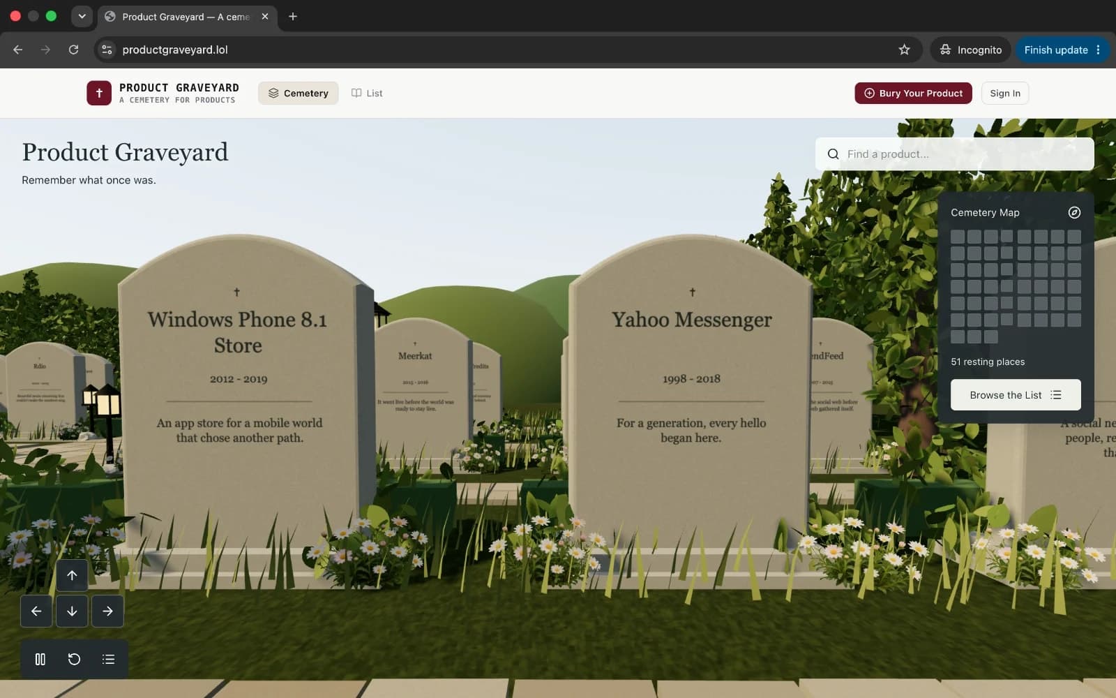Screen dimensions: 1116x698
Task: Move right with the right arrow control
Action: (x=107, y=611)
